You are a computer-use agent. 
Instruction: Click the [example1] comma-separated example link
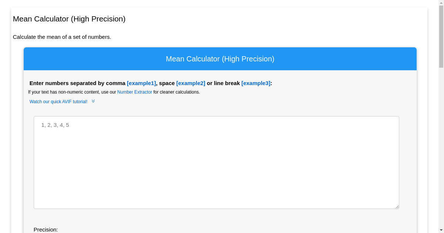click(x=141, y=83)
